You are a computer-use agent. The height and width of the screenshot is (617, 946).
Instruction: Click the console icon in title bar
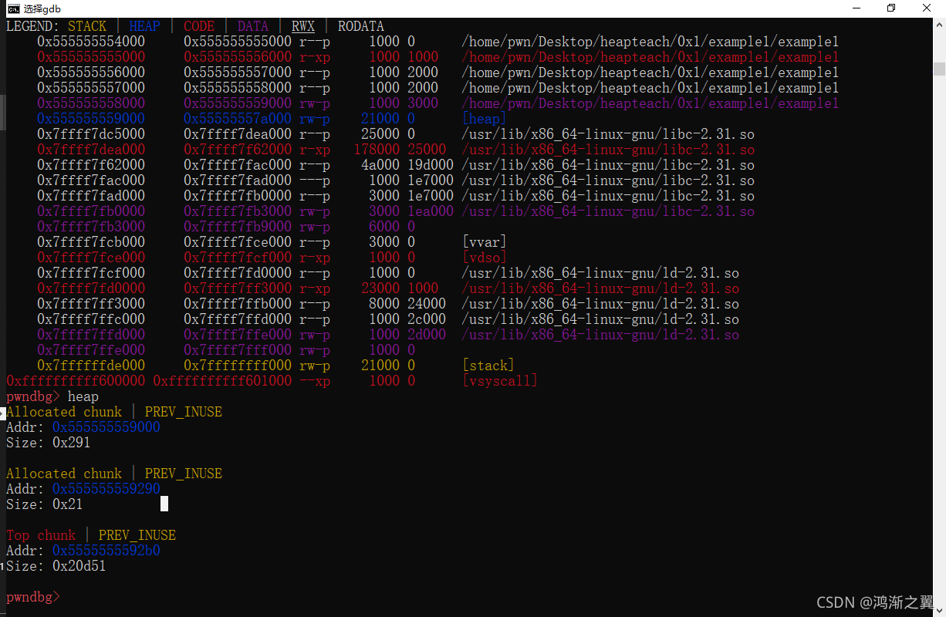[13, 8]
